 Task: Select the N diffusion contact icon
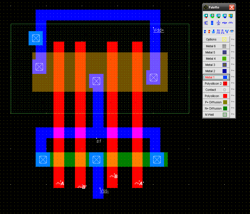[212, 16]
